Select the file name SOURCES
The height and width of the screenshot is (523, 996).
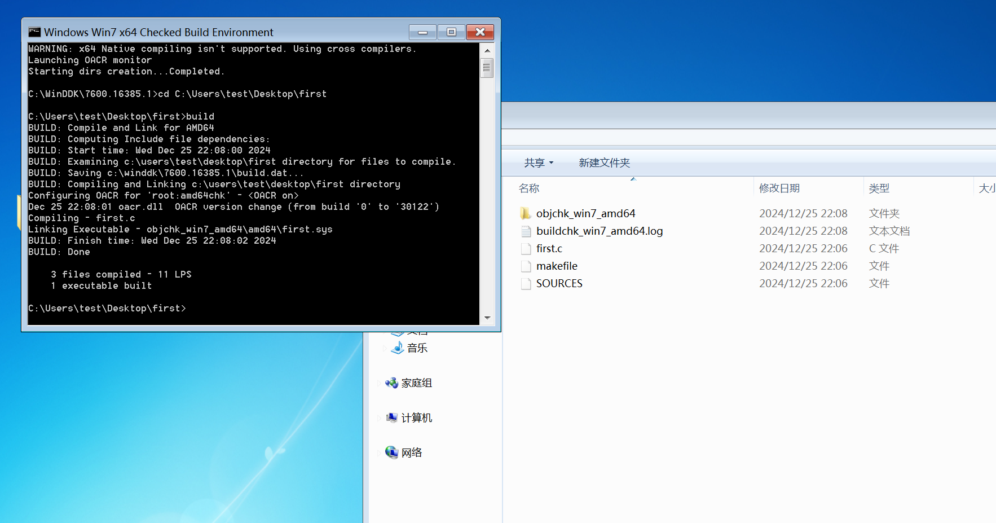coord(559,283)
